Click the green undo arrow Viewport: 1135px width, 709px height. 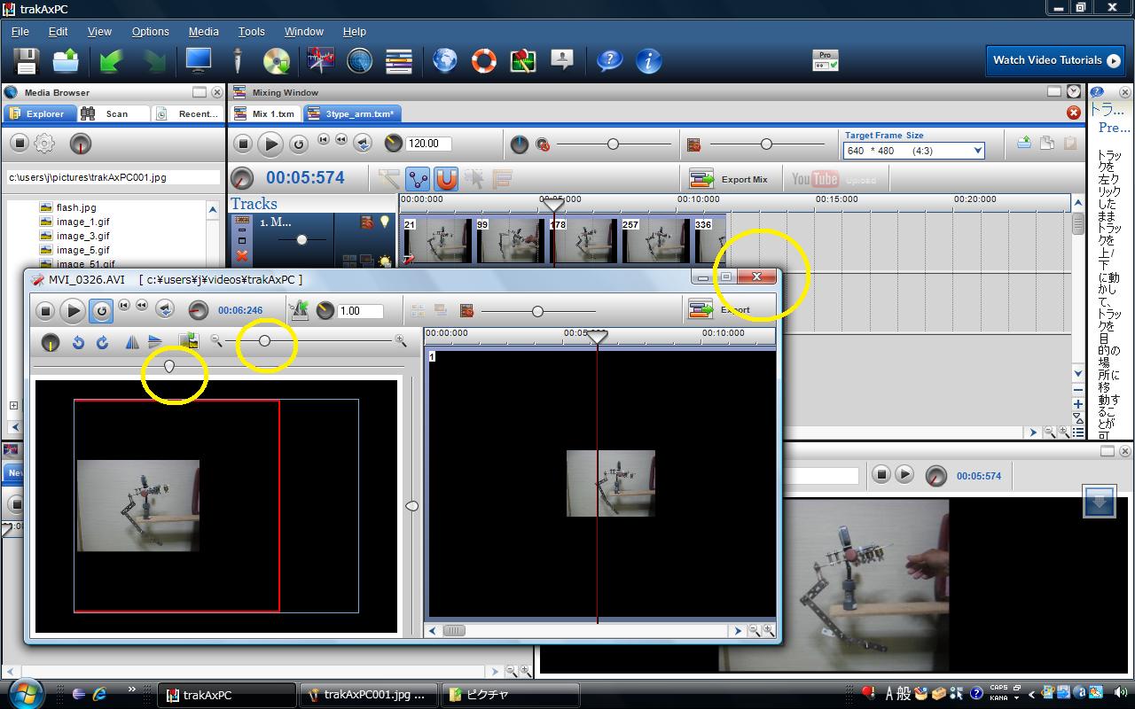tap(111, 60)
